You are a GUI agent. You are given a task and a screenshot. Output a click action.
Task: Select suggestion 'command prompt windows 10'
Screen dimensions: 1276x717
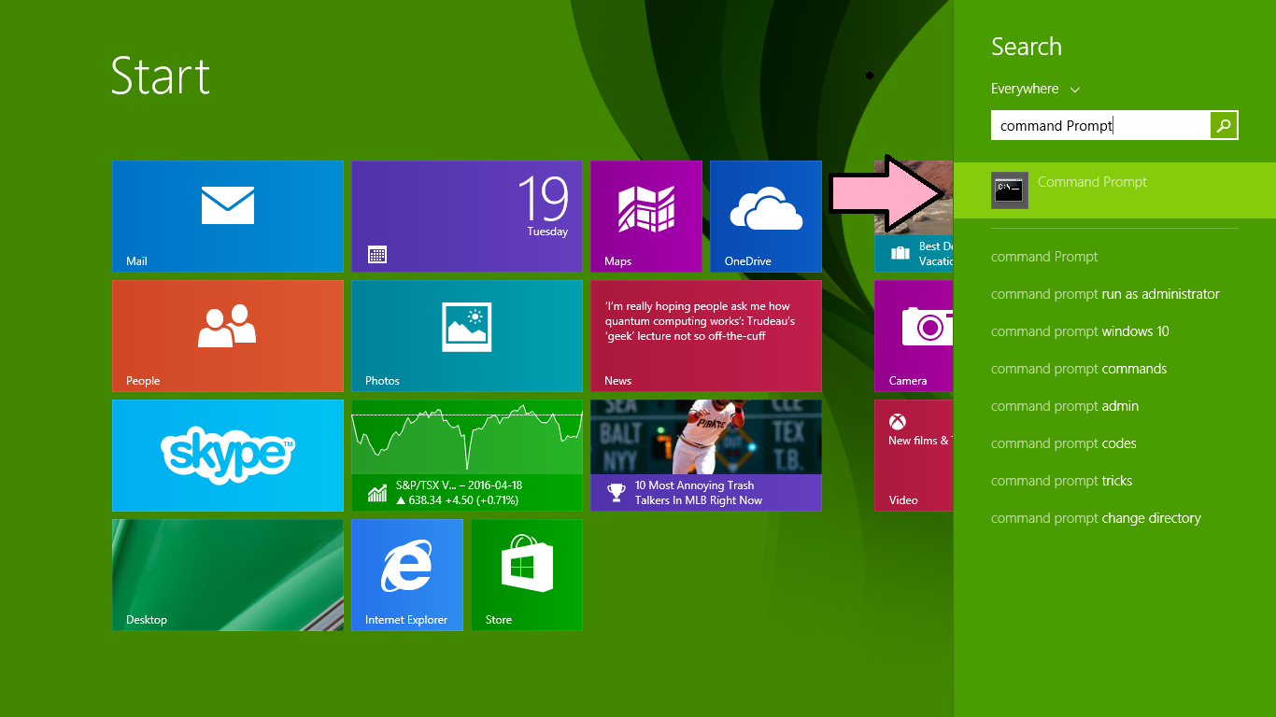1080,331
